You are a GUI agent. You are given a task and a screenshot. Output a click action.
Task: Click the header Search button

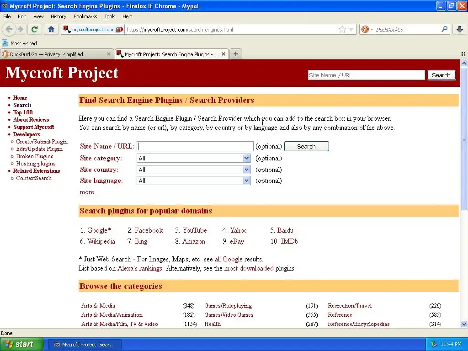click(x=441, y=75)
